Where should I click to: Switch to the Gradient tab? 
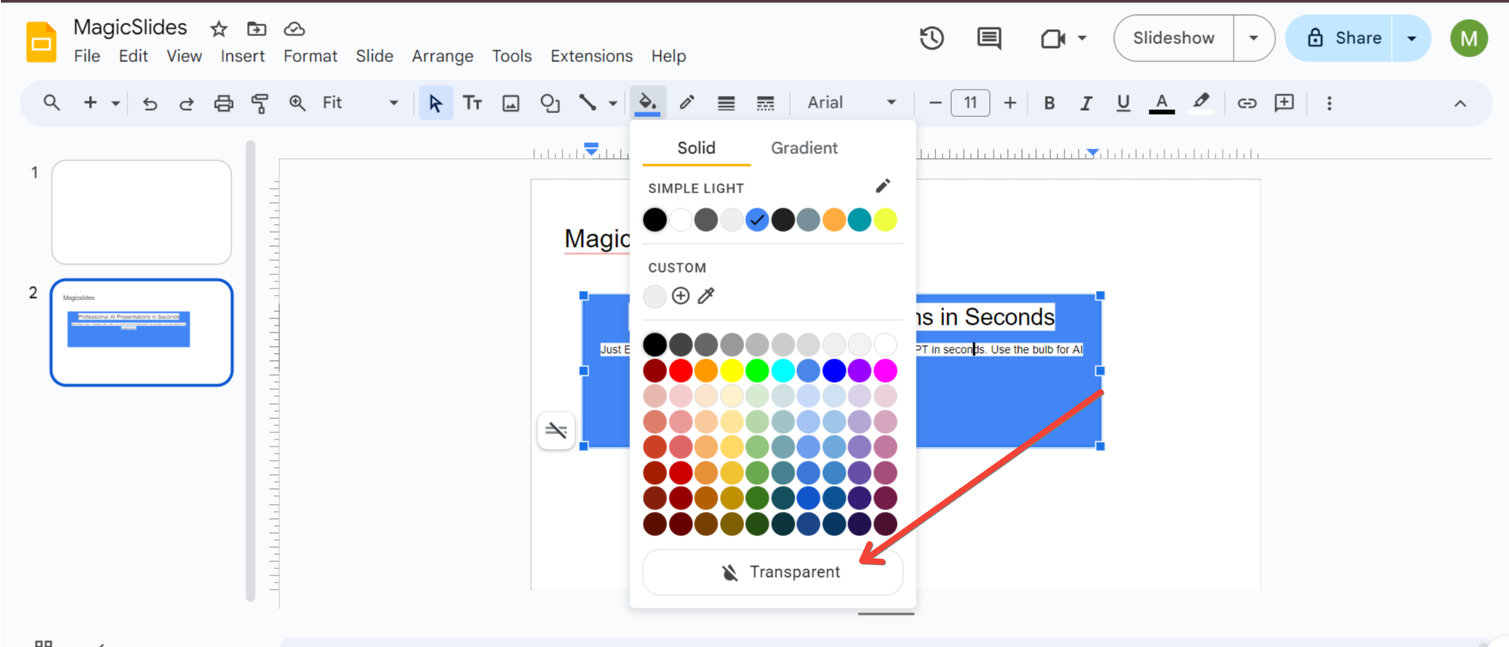coord(803,148)
